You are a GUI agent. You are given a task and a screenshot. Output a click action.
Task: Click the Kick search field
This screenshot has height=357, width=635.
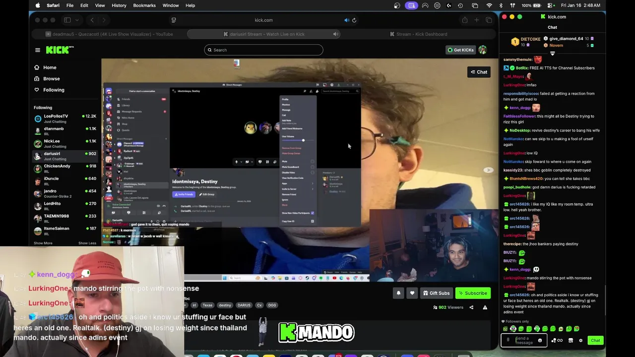263,50
